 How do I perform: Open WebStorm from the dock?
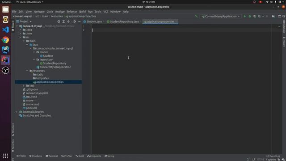point(5,50)
